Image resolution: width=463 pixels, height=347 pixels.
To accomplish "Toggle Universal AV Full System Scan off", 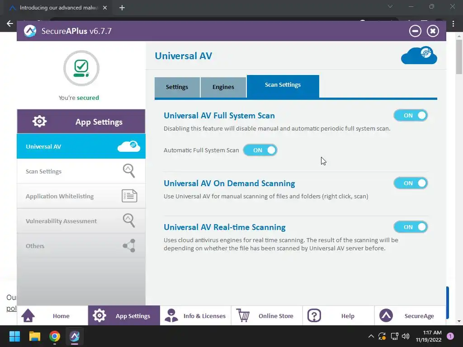I will 411,115.
